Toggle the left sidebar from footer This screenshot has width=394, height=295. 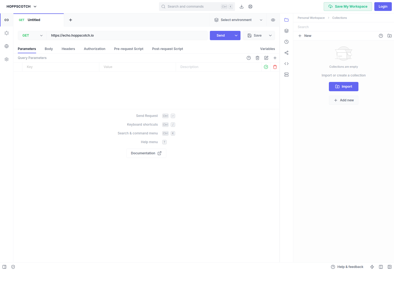4,267
